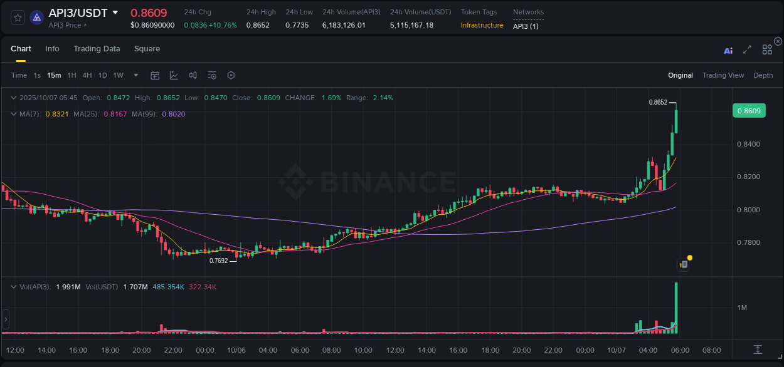Toggle the 15m timeframe selection
Image resolution: width=784 pixels, height=367 pixels.
54,75
